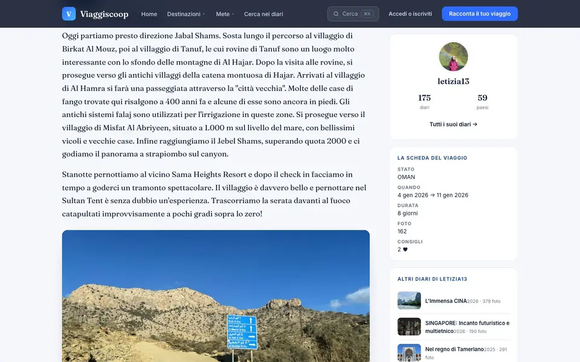Image resolution: width=580 pixels, height=362 pixels.
Task: Click the date range 4 gen 2026
Action: pos(433,195)
